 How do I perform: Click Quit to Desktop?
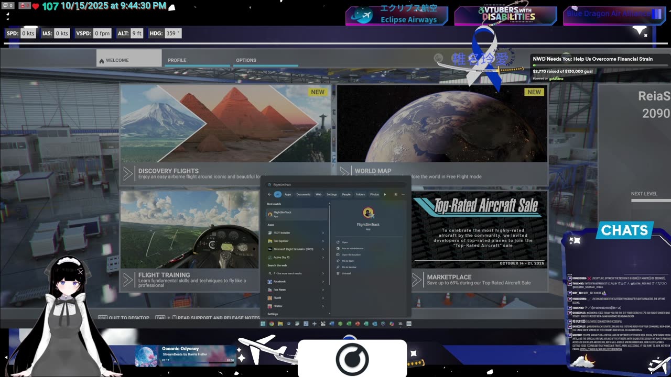click(x=124, y=318)
